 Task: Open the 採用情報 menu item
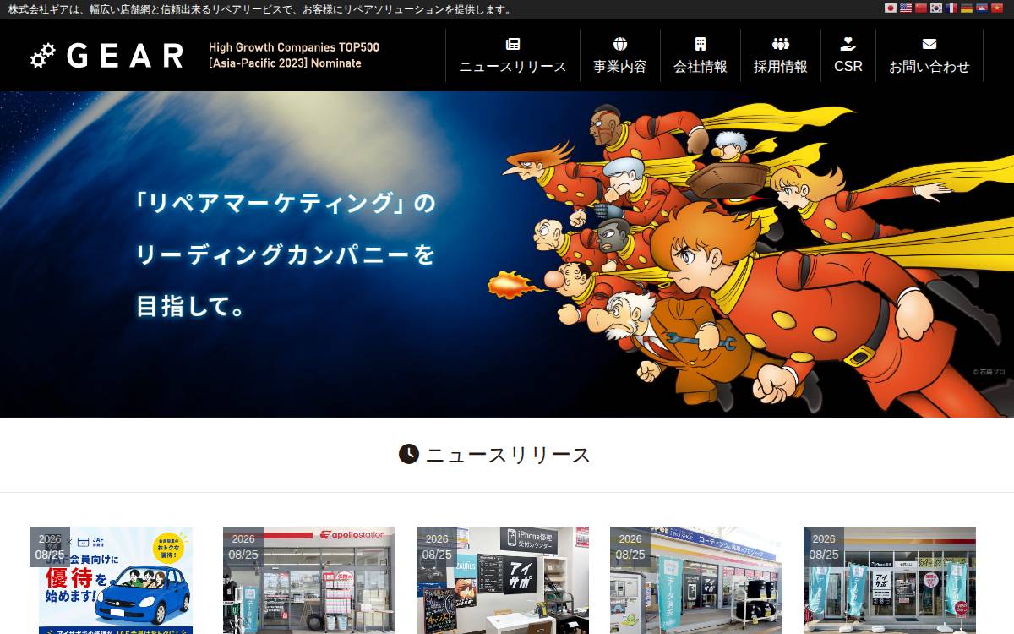click(781, 56)
